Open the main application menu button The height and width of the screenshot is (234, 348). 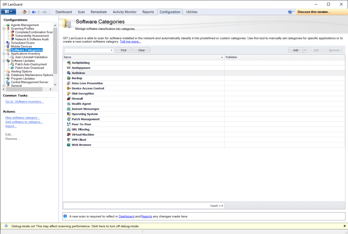click(x=8, y=12)
